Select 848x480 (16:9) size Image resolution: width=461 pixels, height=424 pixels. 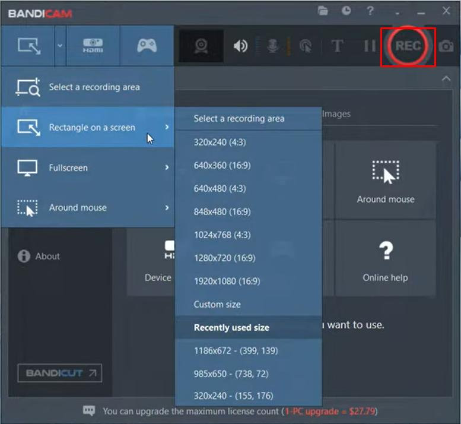point(249,212)
